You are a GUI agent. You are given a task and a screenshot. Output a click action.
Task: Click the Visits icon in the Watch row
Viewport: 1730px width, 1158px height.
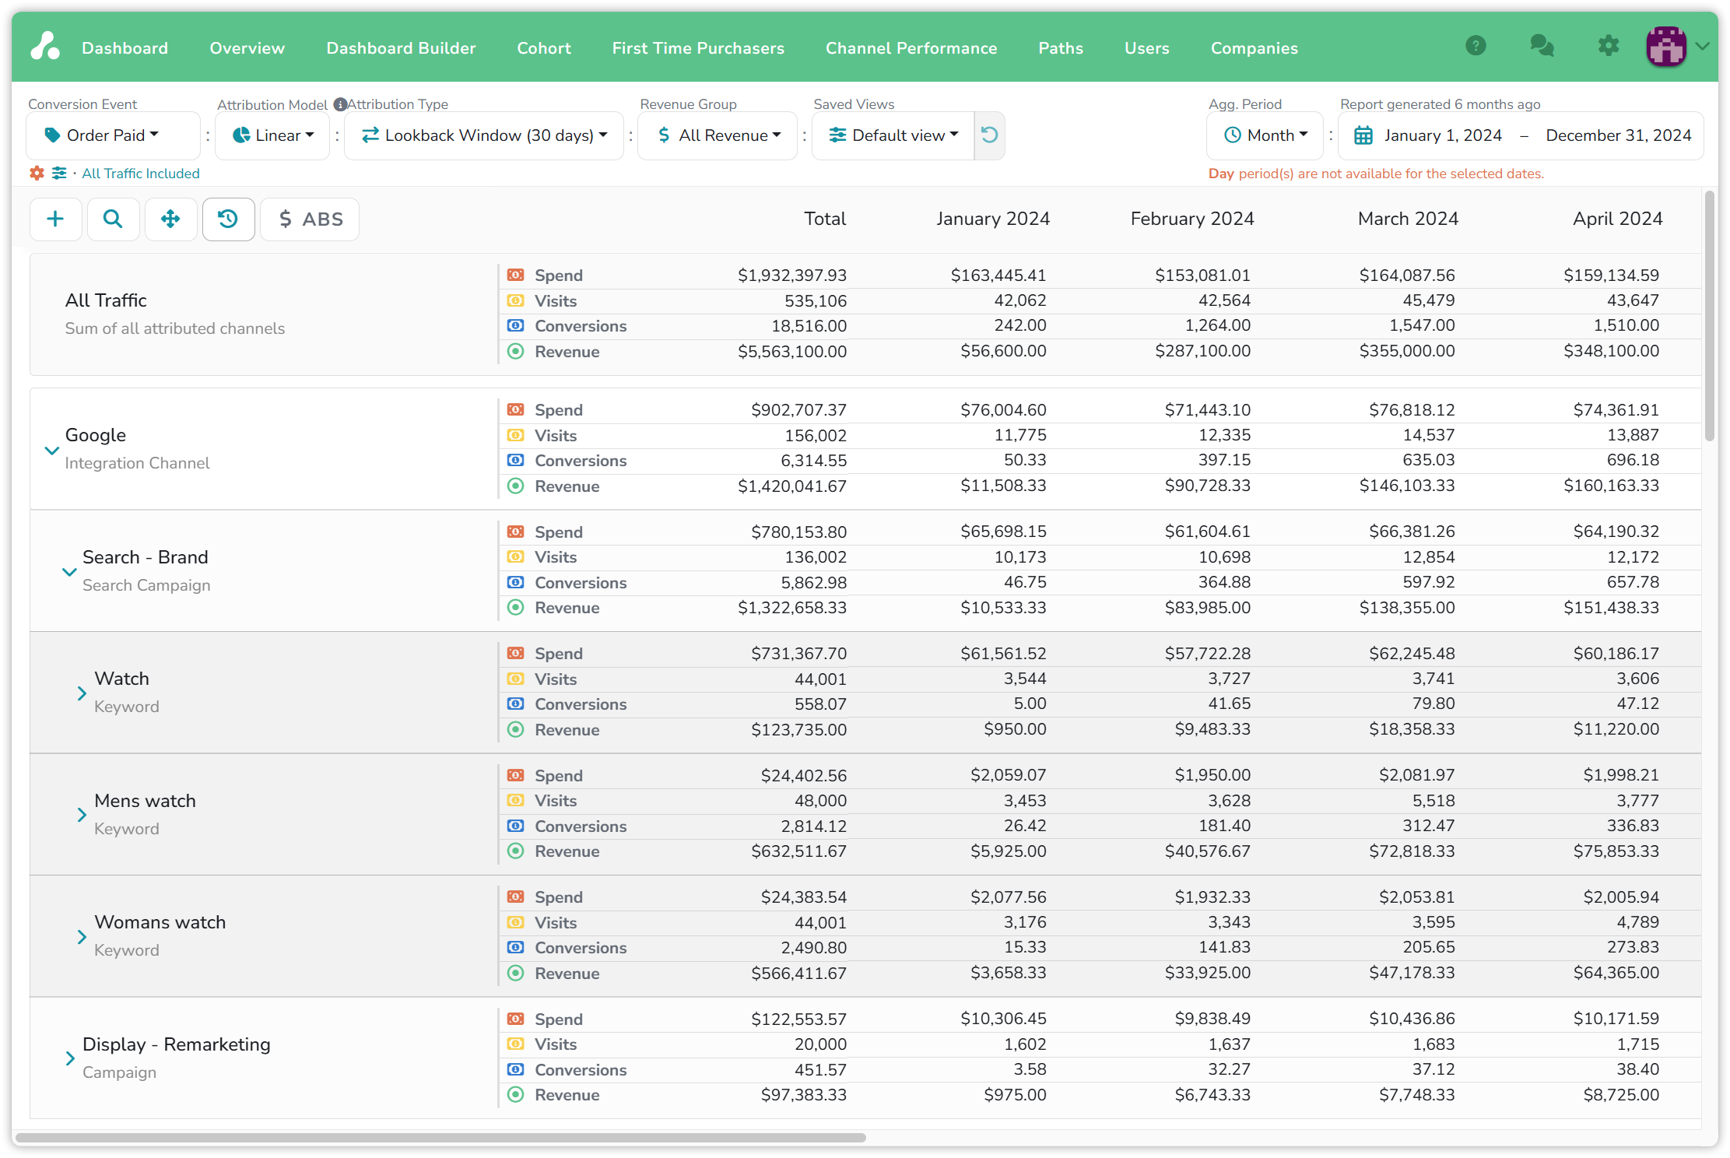pyautogui.click(x=515, y=679)
